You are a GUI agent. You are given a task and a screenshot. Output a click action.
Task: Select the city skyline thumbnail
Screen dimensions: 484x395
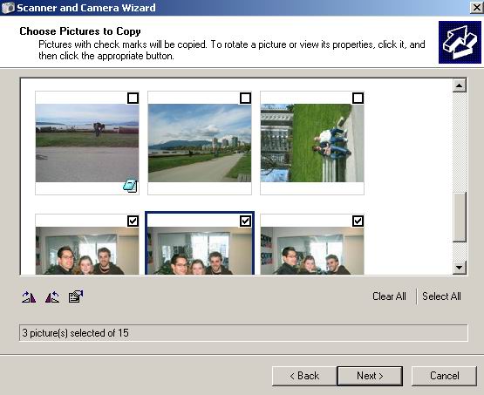click(x=200, y=143)
